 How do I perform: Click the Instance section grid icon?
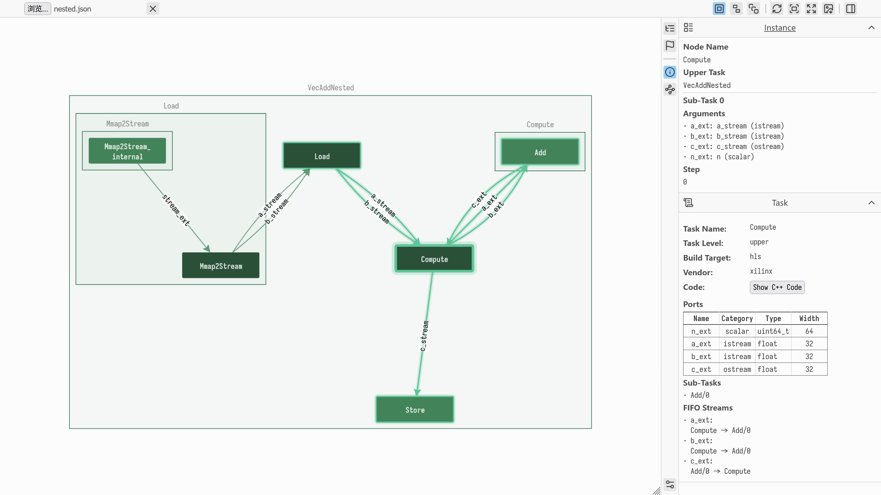(688, 28)
